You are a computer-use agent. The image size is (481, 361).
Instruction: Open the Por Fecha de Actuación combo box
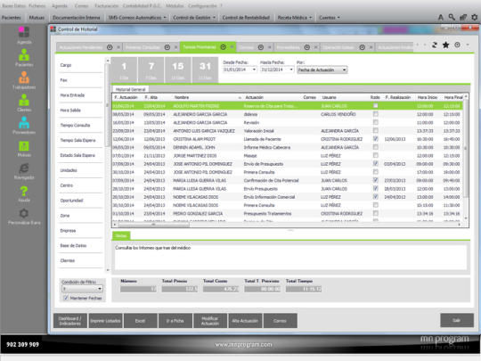point(322,70)
